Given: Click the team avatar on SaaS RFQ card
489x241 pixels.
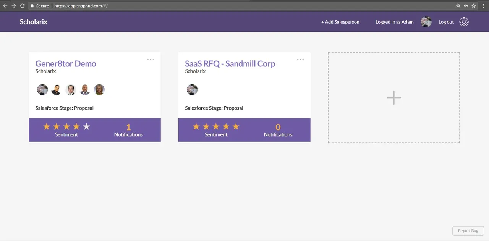Looking at the screenshot, I should (x=192, y=90).
